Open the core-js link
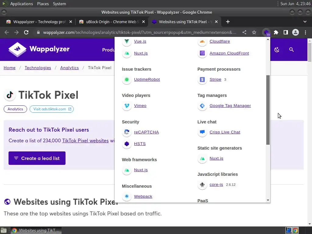The width and height of the screenshot is (312, 234). point(216,185)
